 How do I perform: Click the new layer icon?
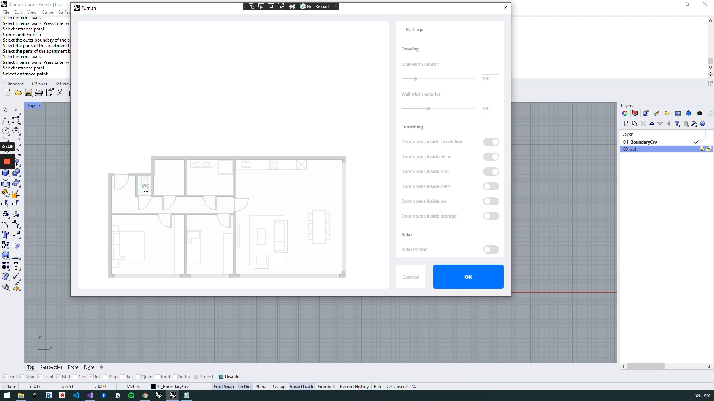[x=626, y=124]
